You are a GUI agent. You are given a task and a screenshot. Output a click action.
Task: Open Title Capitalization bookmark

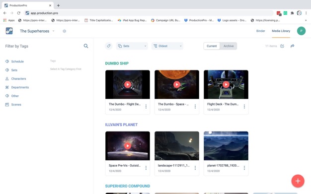click(99, 20)
